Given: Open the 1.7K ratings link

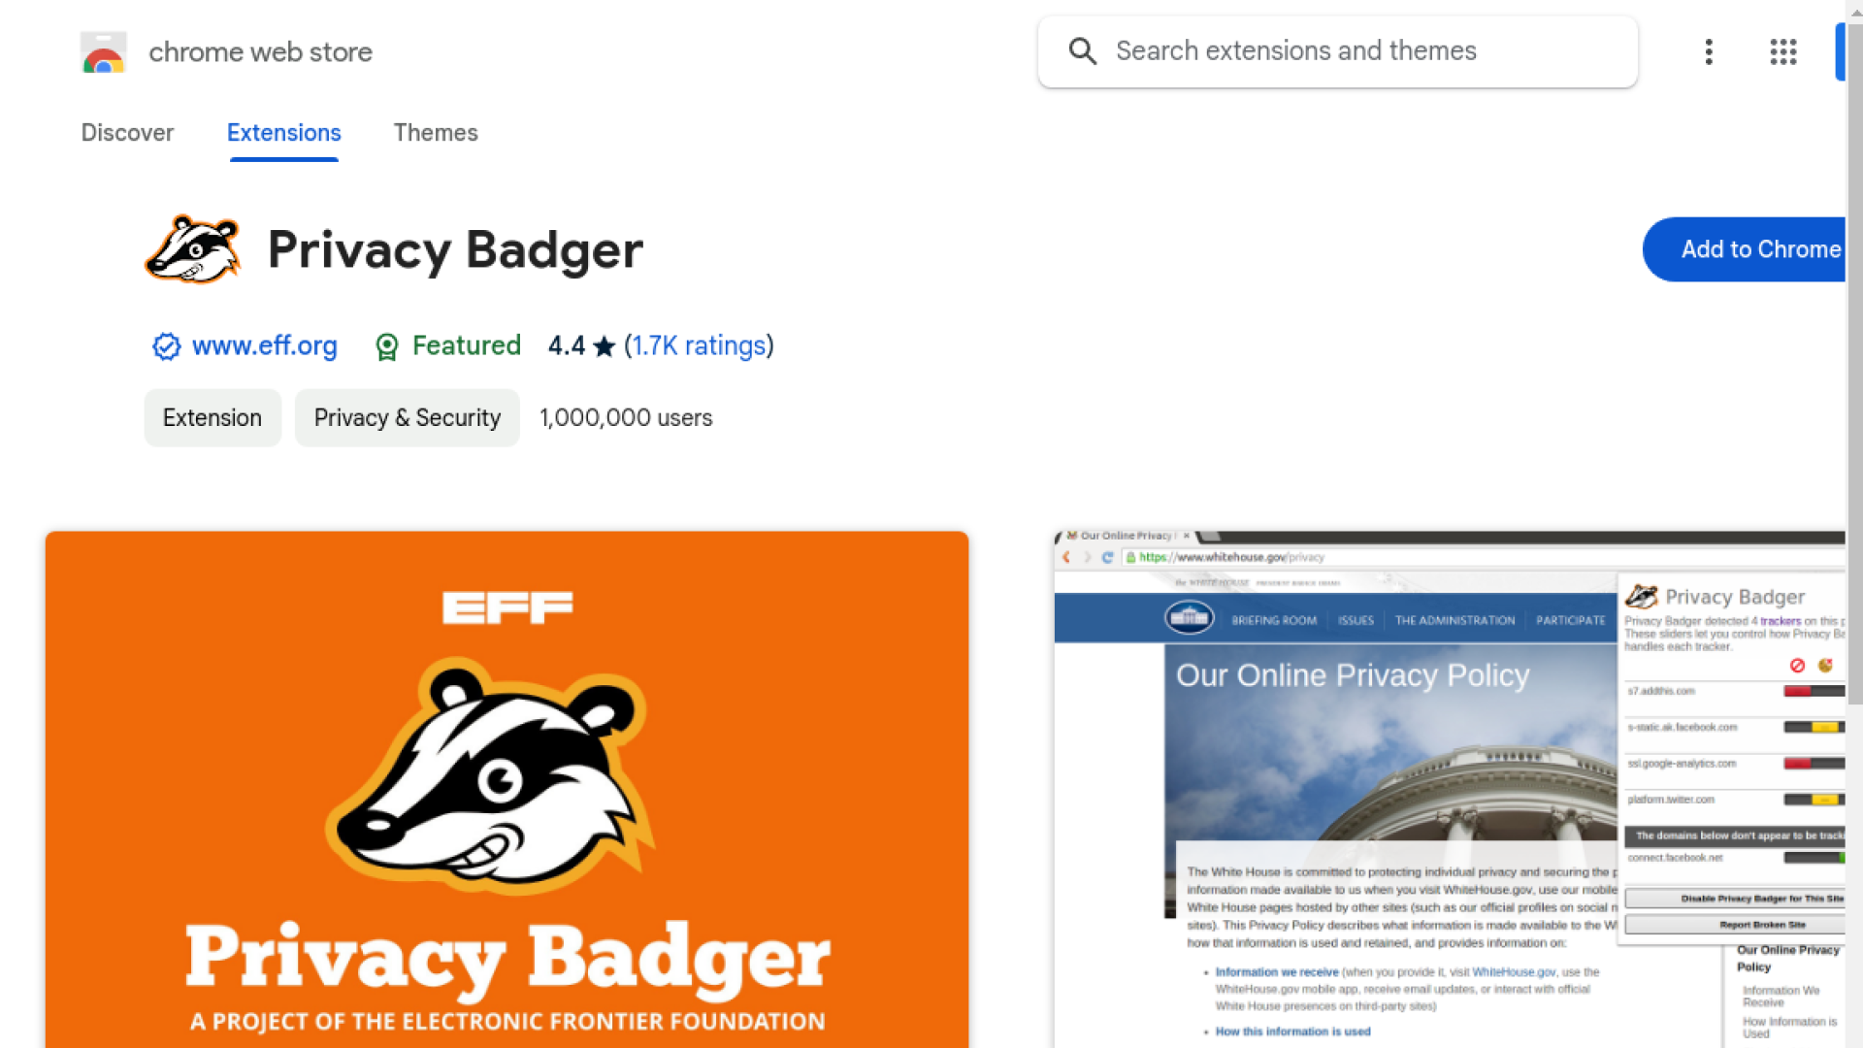Looking at the screenshot, I should (x=698, y=345).
